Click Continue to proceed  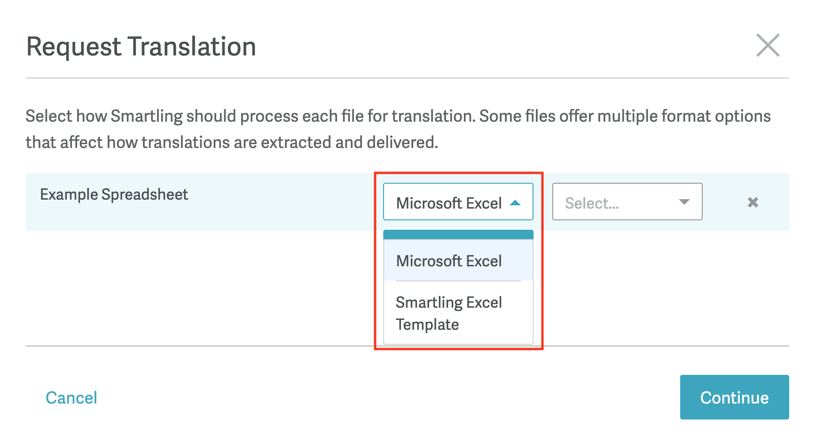734,397
